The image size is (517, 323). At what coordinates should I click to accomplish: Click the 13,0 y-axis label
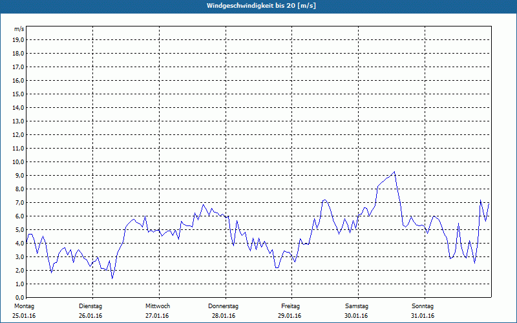pyautogui.click(x=18, y=121)
